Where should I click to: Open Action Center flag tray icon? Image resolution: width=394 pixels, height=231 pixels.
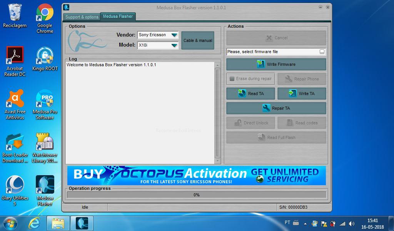pos(324,223)
